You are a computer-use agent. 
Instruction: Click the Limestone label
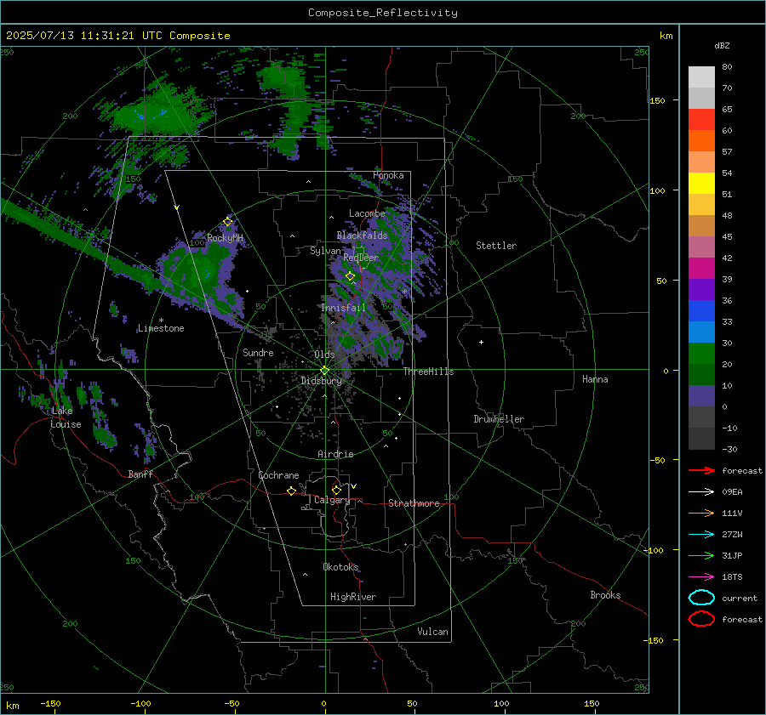pos(161,328)
